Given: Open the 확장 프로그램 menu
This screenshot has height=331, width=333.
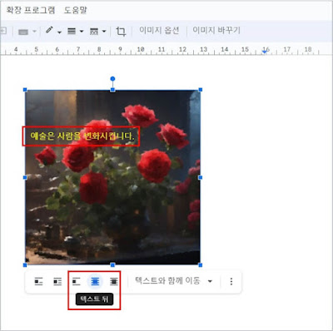Looking at the screenshot, I should 31,10.
